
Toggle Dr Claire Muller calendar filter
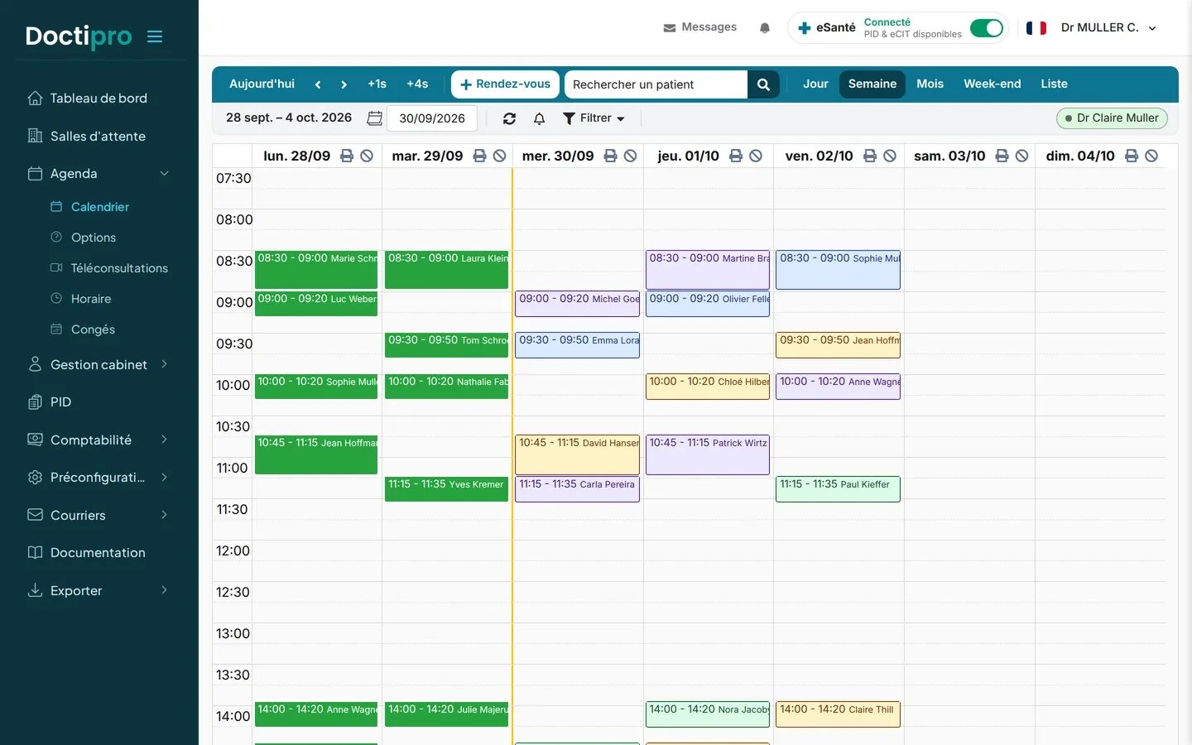1112,118
